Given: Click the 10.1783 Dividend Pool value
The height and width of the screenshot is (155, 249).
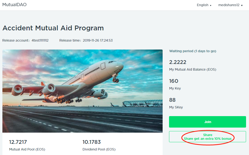Looking at the screenshot, I should pos(91,142).
